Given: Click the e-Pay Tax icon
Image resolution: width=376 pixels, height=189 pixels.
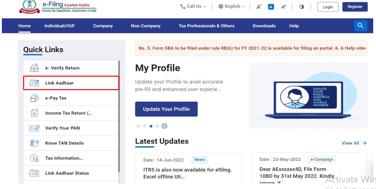Looking at the screenshot, I should pyautogui.click(x=34, y=98).
